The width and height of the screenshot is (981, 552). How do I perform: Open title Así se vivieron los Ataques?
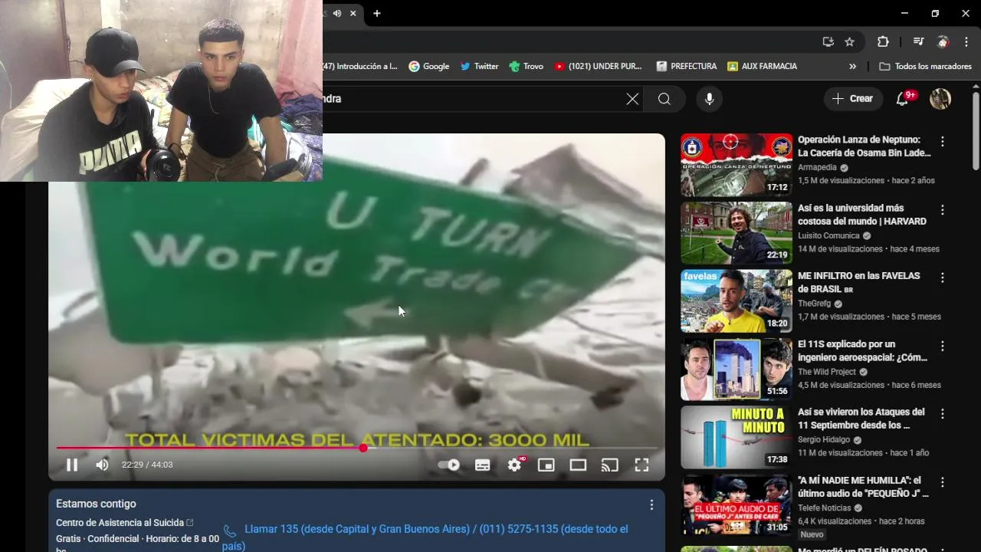pyautogui.click(x=861, y=419)
